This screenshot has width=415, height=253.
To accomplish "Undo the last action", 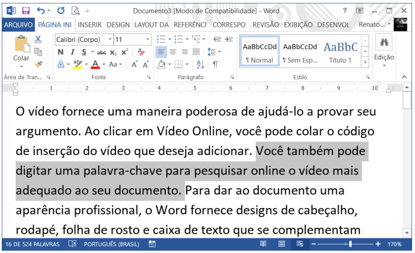I will tap(40, 10).
